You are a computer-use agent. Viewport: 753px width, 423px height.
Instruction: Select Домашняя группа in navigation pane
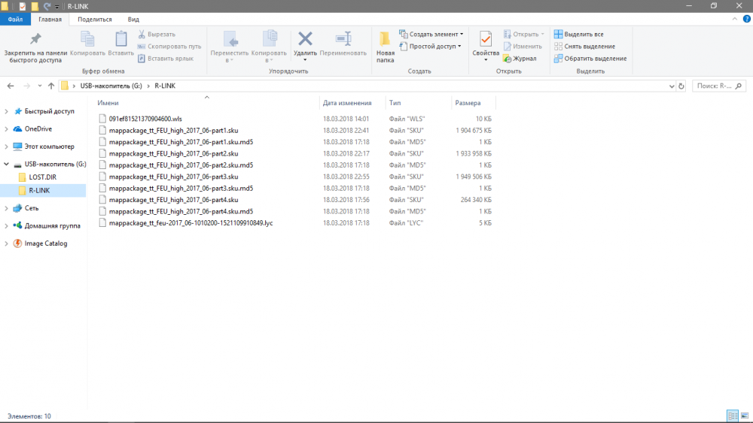[53, 225]
